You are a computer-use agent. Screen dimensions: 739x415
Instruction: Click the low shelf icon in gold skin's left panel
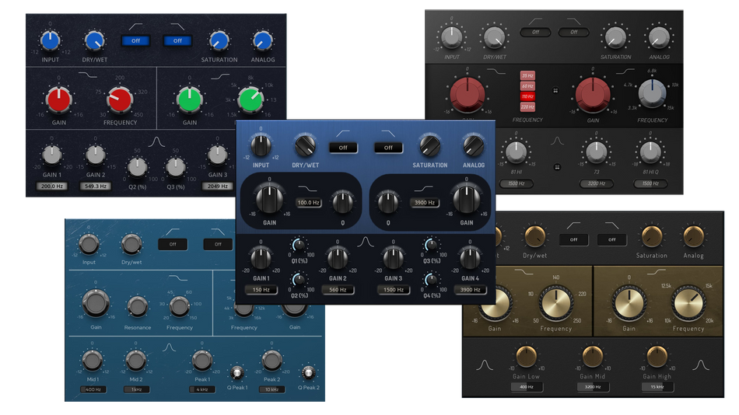[x=524, y=272]
